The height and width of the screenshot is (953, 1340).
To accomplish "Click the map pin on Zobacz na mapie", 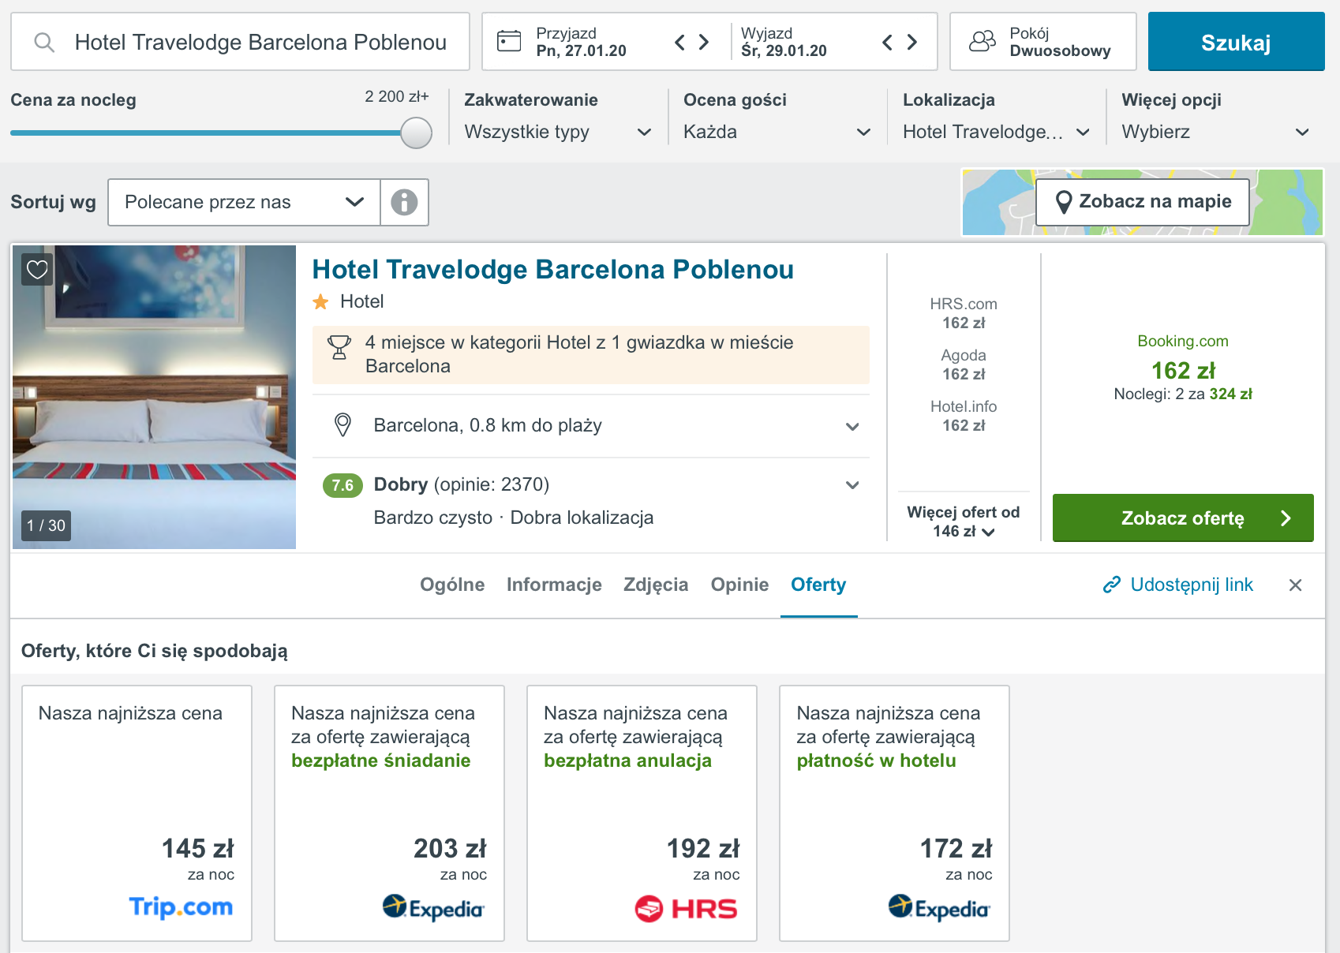I will coord(1063,202).
